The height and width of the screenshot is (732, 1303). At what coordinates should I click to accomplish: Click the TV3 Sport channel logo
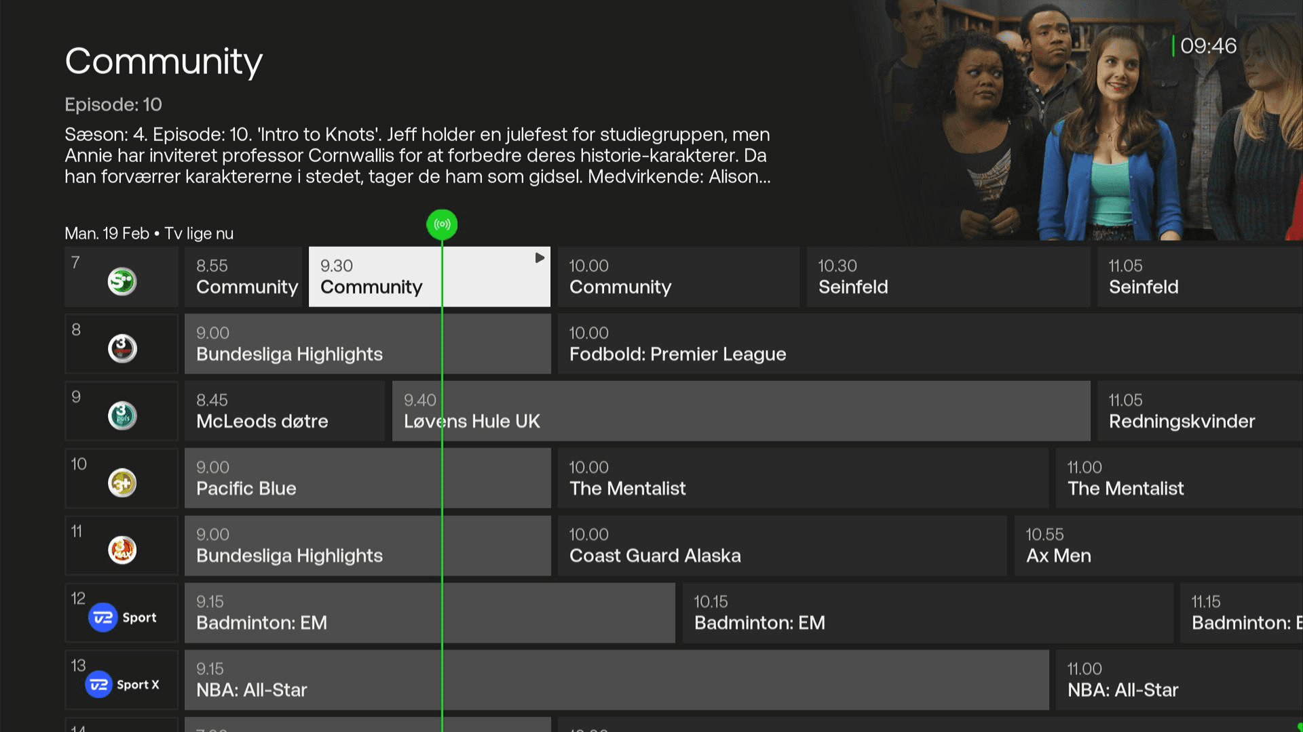click(x=121, y=348)
